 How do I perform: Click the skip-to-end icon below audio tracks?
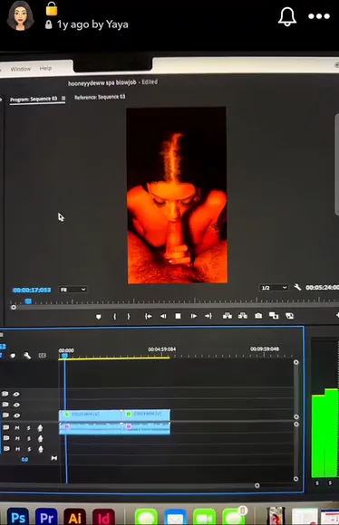54,458
